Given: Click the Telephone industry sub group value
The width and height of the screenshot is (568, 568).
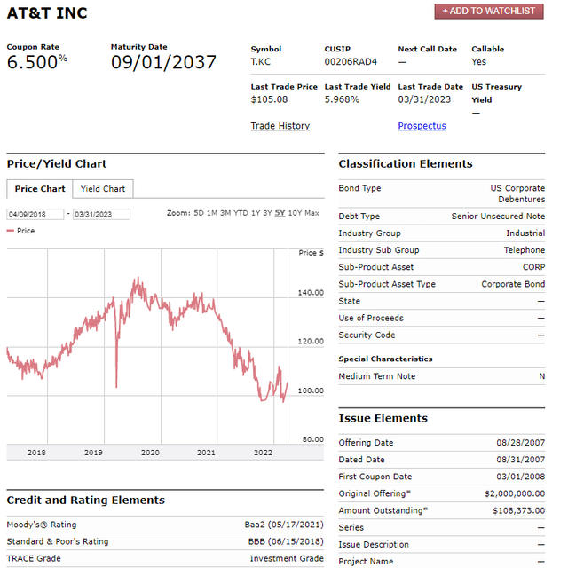Looking at the screenshot, I should [x=525, y=250].
